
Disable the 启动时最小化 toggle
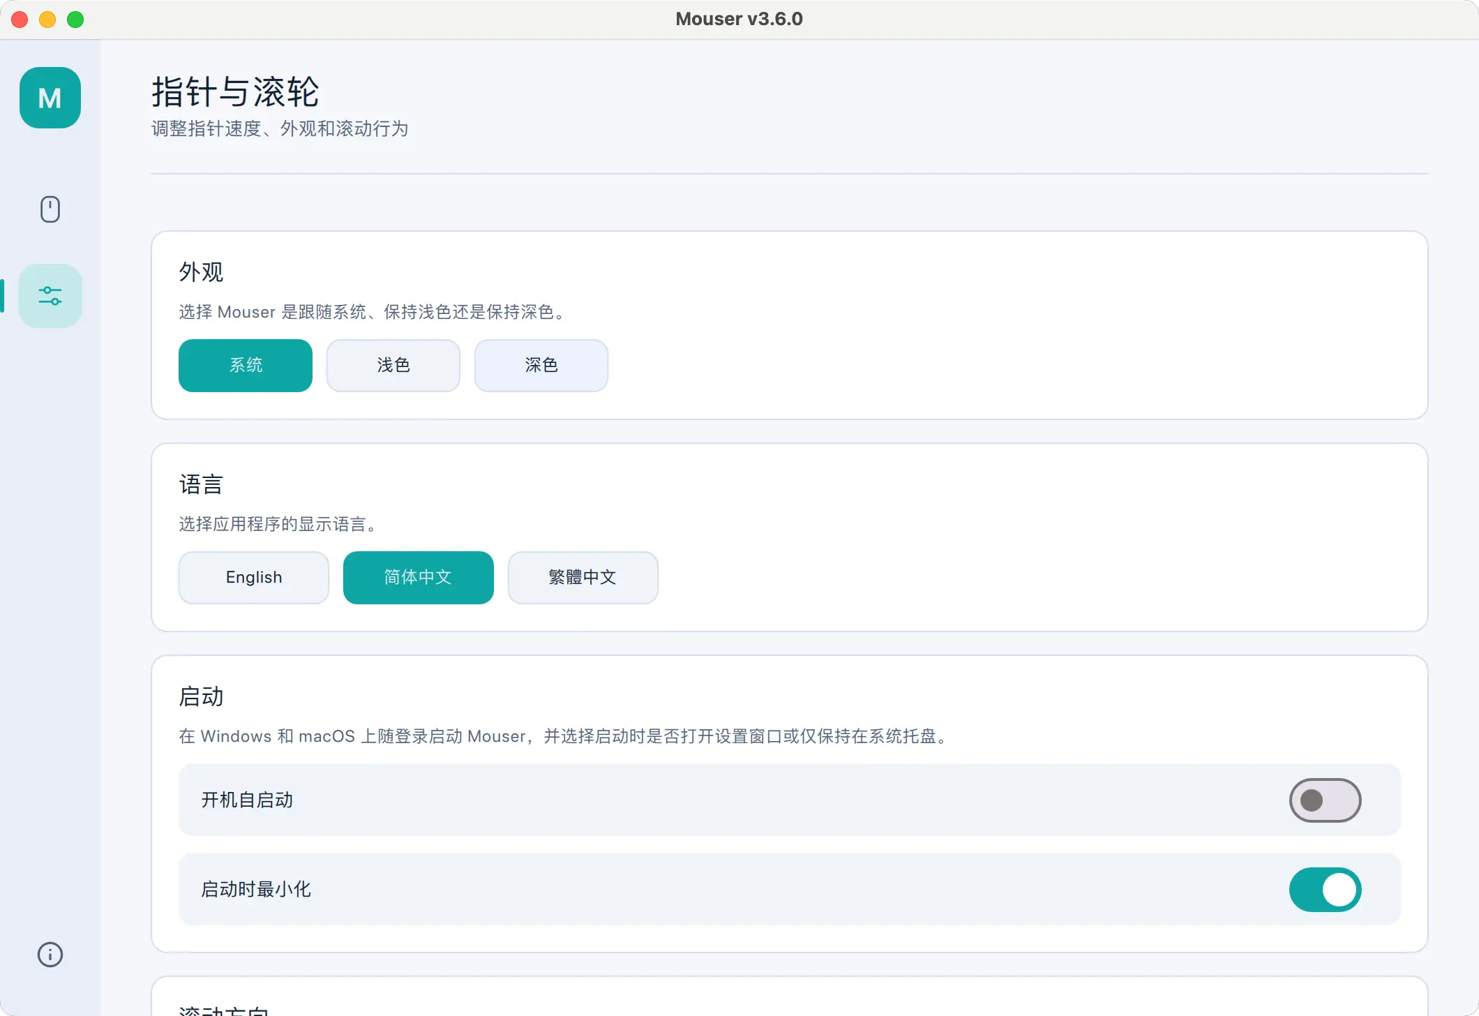1326,890
